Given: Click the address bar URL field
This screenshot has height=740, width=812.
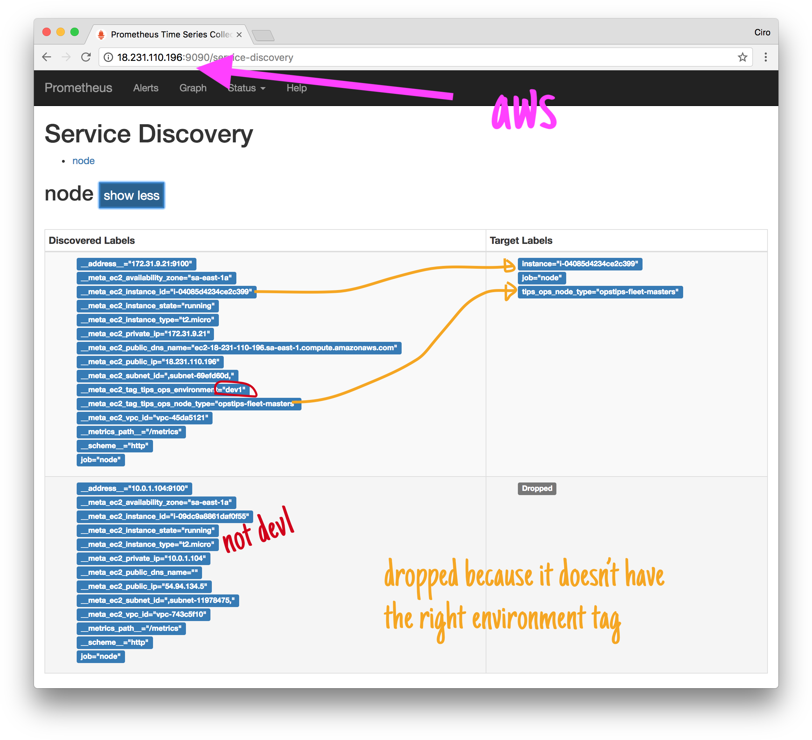Looking at the screenshot, I should point(403,57).
